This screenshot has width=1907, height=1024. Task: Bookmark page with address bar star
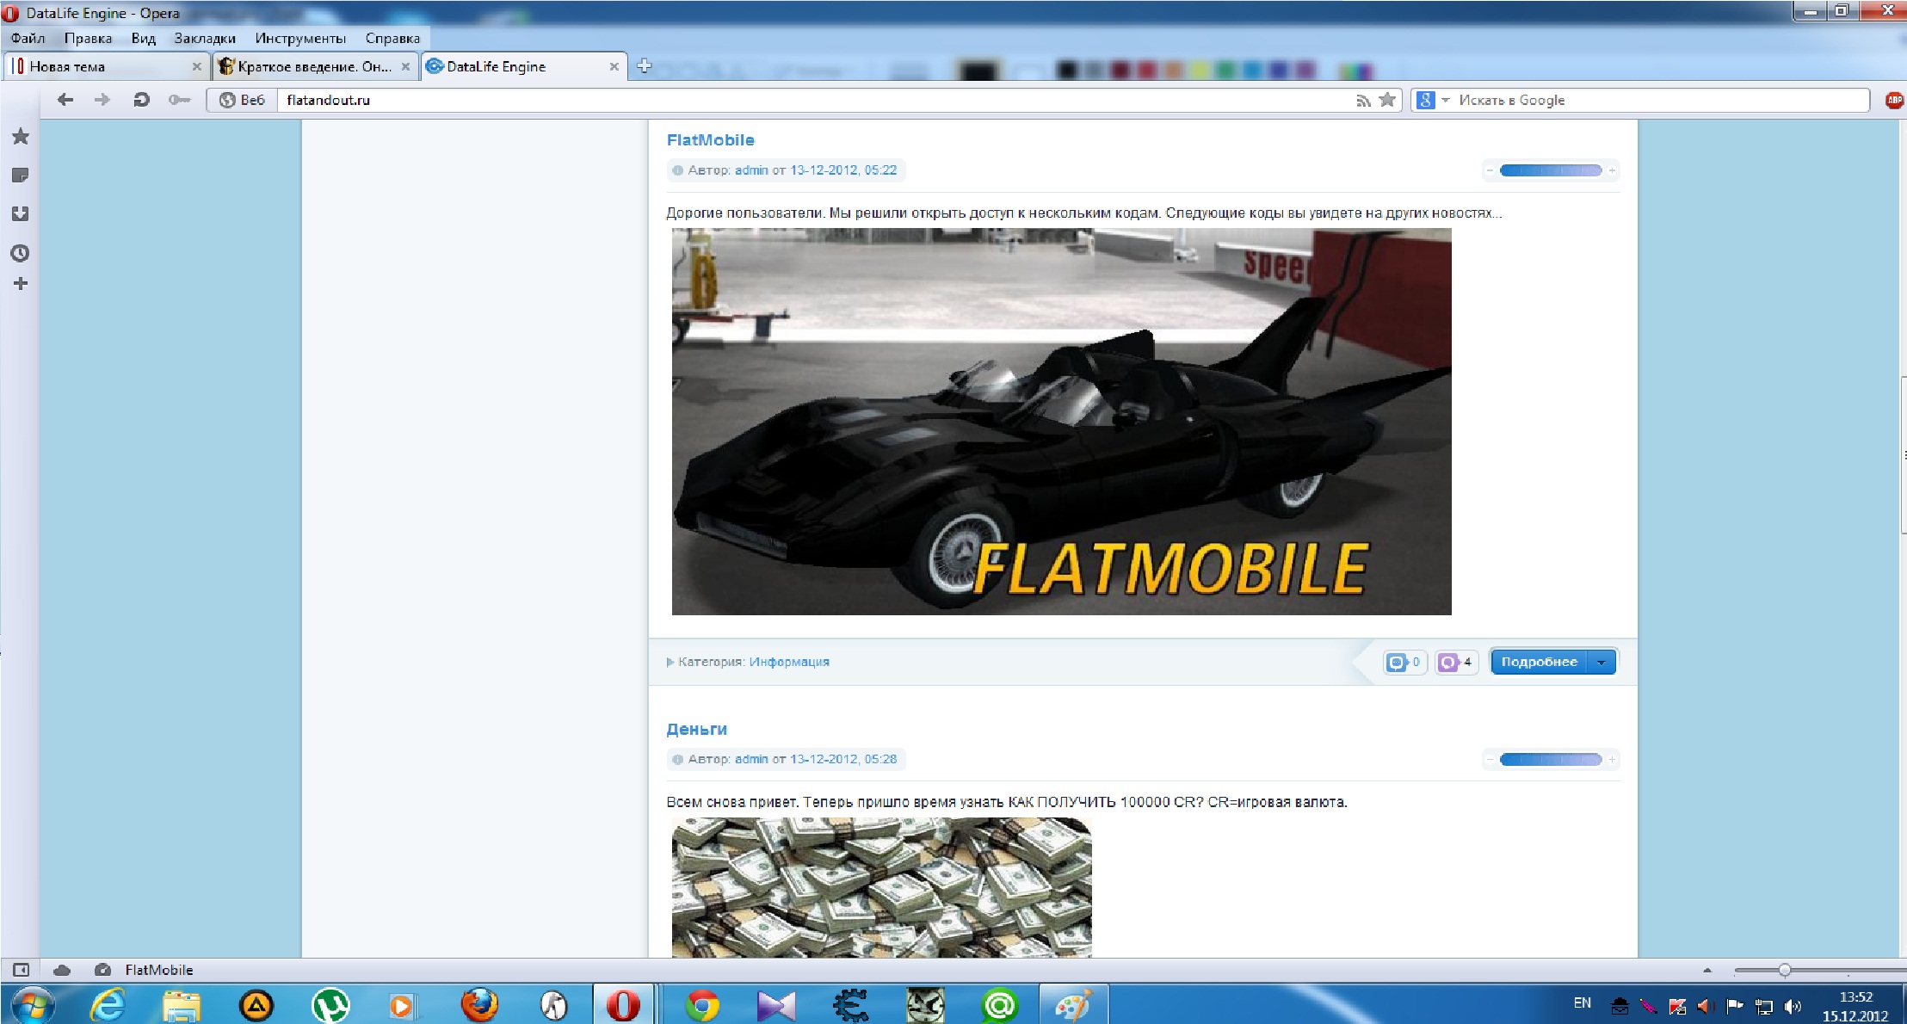tap(1387, 100)
